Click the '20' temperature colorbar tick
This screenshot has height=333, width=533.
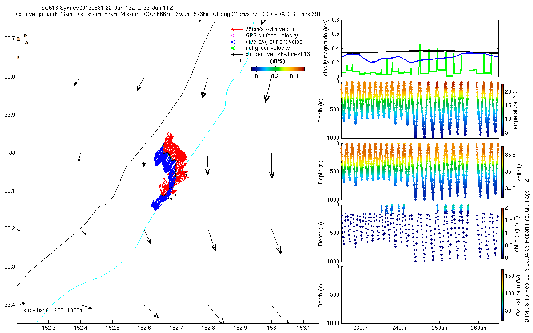(x=508, y=91)
